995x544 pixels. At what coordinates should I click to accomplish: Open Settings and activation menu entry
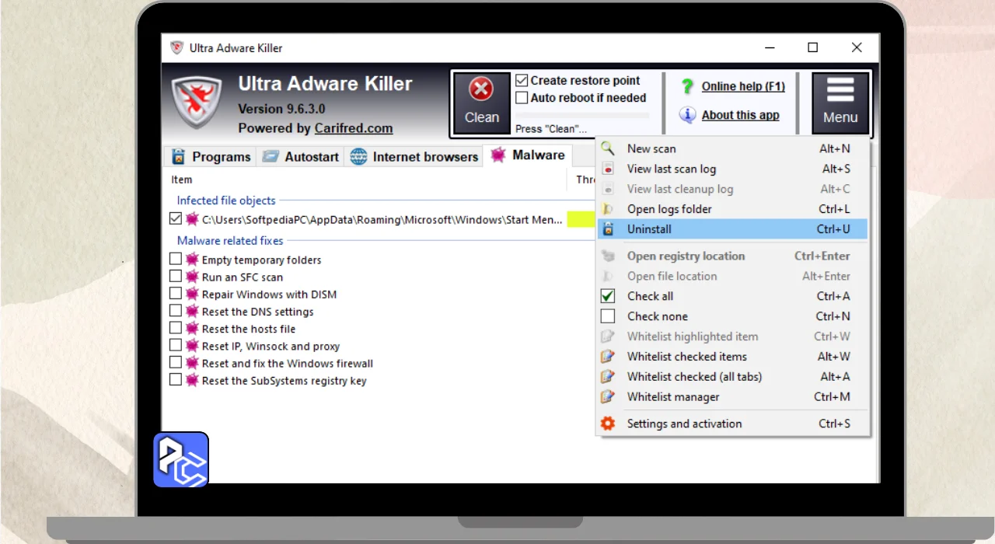point(732,424)
